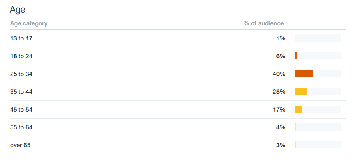Click the dark orange 40% bar
Screen dimensions: 356x161
[304, 74]
